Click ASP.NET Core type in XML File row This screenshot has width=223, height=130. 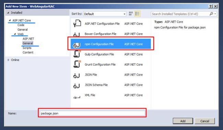(x=133, y=95)
